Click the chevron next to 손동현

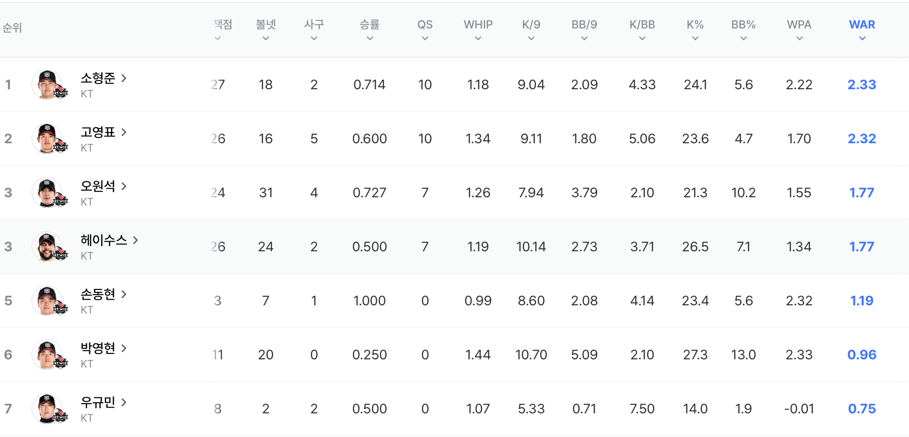click(x=124, y=294)
